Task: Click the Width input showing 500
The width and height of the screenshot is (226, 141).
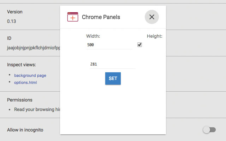Action: (109, 45)
